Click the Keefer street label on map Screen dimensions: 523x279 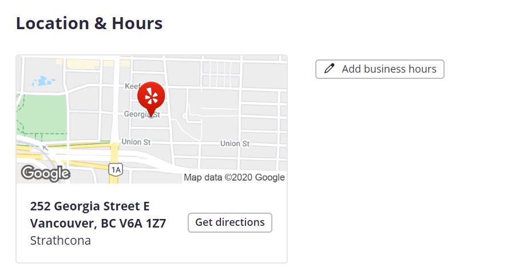pos(132,86)
